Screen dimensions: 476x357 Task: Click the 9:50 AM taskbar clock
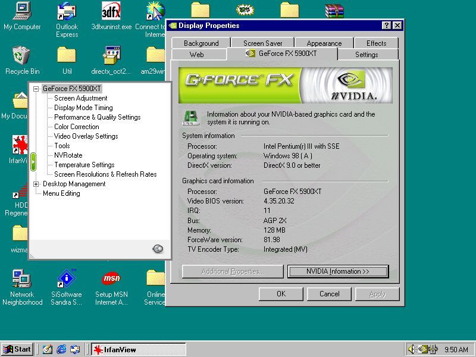456,349
